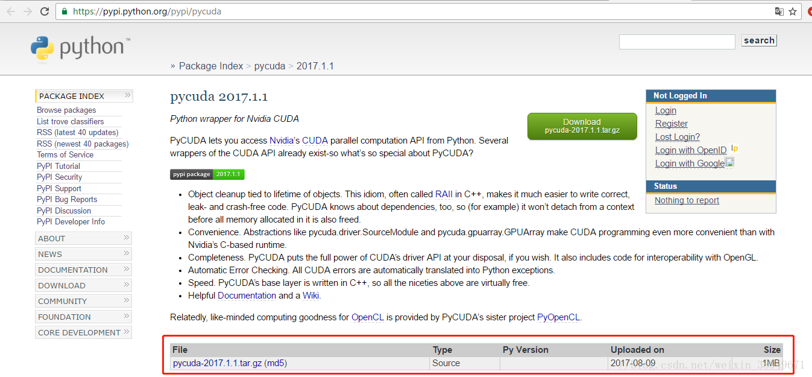Viewport: 812px width, 377px height.
Task: Click the Py Version column header
Action: [526, 350]
